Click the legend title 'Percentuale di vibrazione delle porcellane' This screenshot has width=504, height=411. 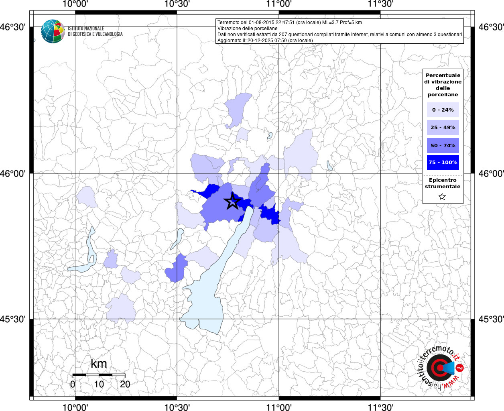click(443, 85)
